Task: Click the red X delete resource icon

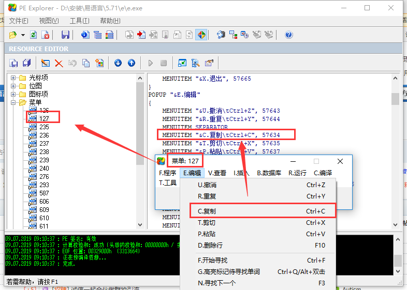Action: point(59,63)
